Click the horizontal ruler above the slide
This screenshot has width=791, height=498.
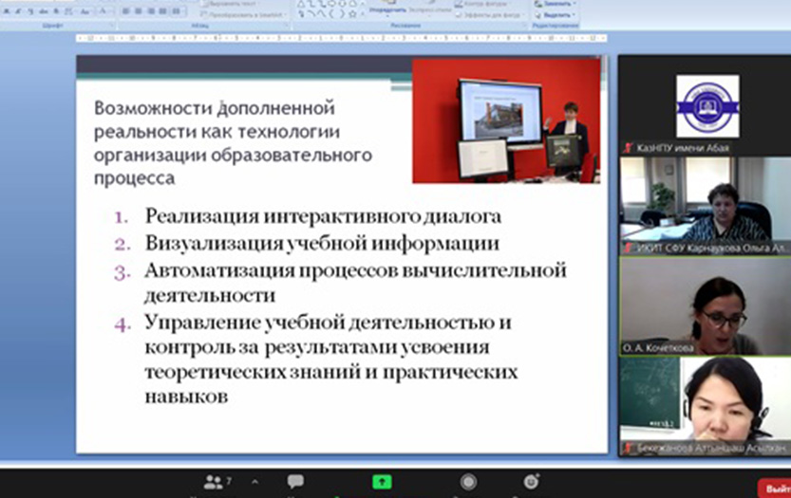coord(342,39)
